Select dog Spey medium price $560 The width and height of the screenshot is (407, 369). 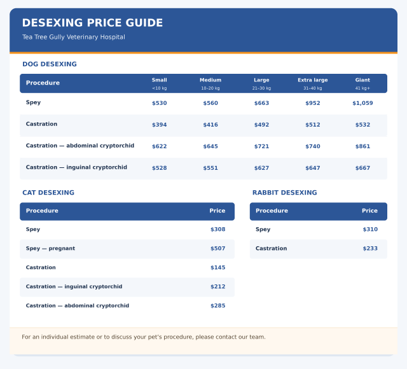210,103
